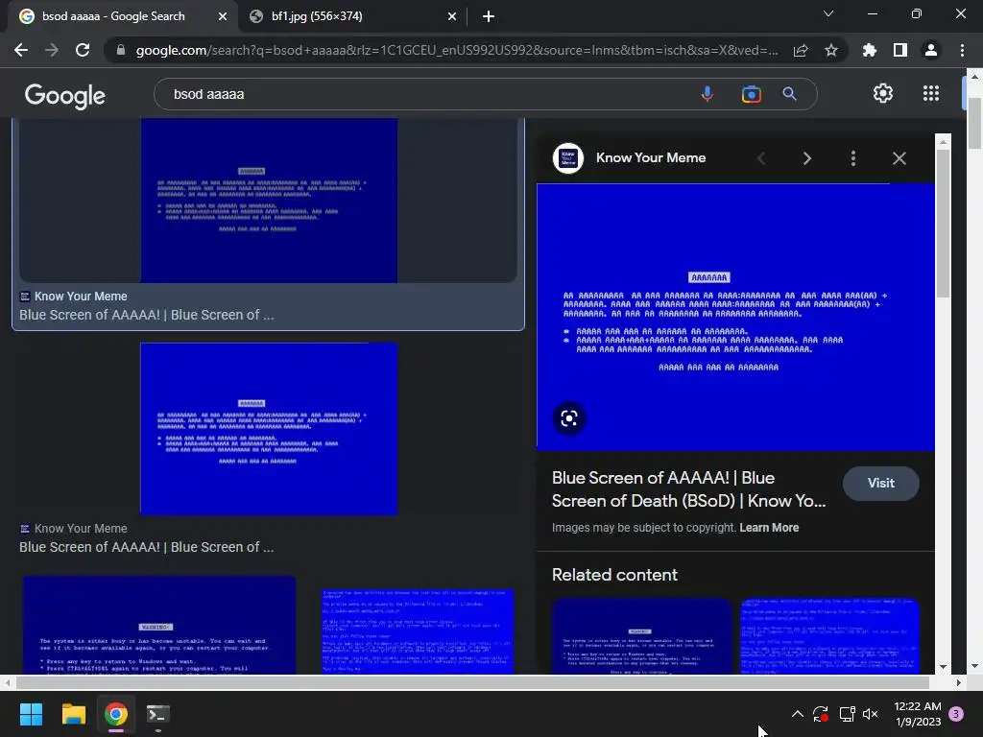Open Chrome's three-dot menu
Viewport: 983px width, 737px height.
[962, 50]
